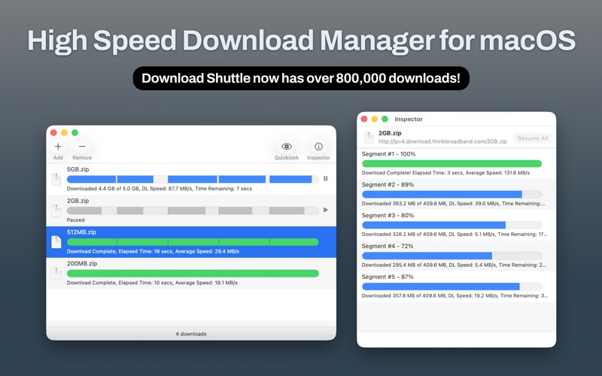
Task: Click the 'Segment #5 - 87%' label
Action: pos(388,277)
